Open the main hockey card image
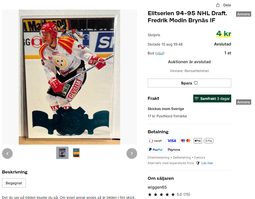255x199 pixels. [69, 77]
